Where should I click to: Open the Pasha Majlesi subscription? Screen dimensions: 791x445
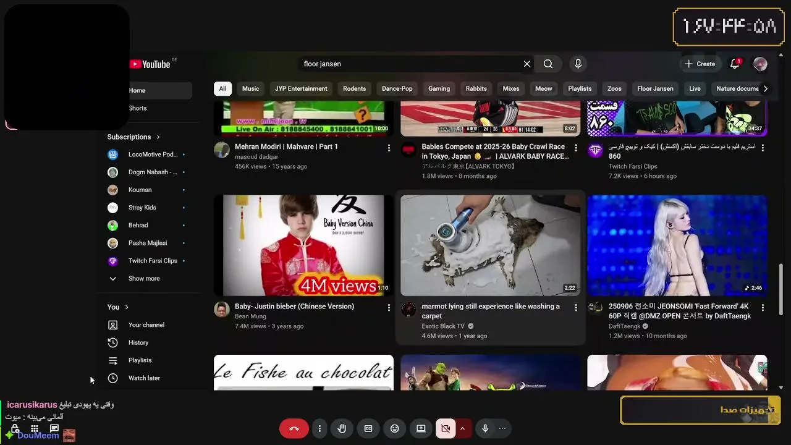pyautogui.click(x=148, y=244)
